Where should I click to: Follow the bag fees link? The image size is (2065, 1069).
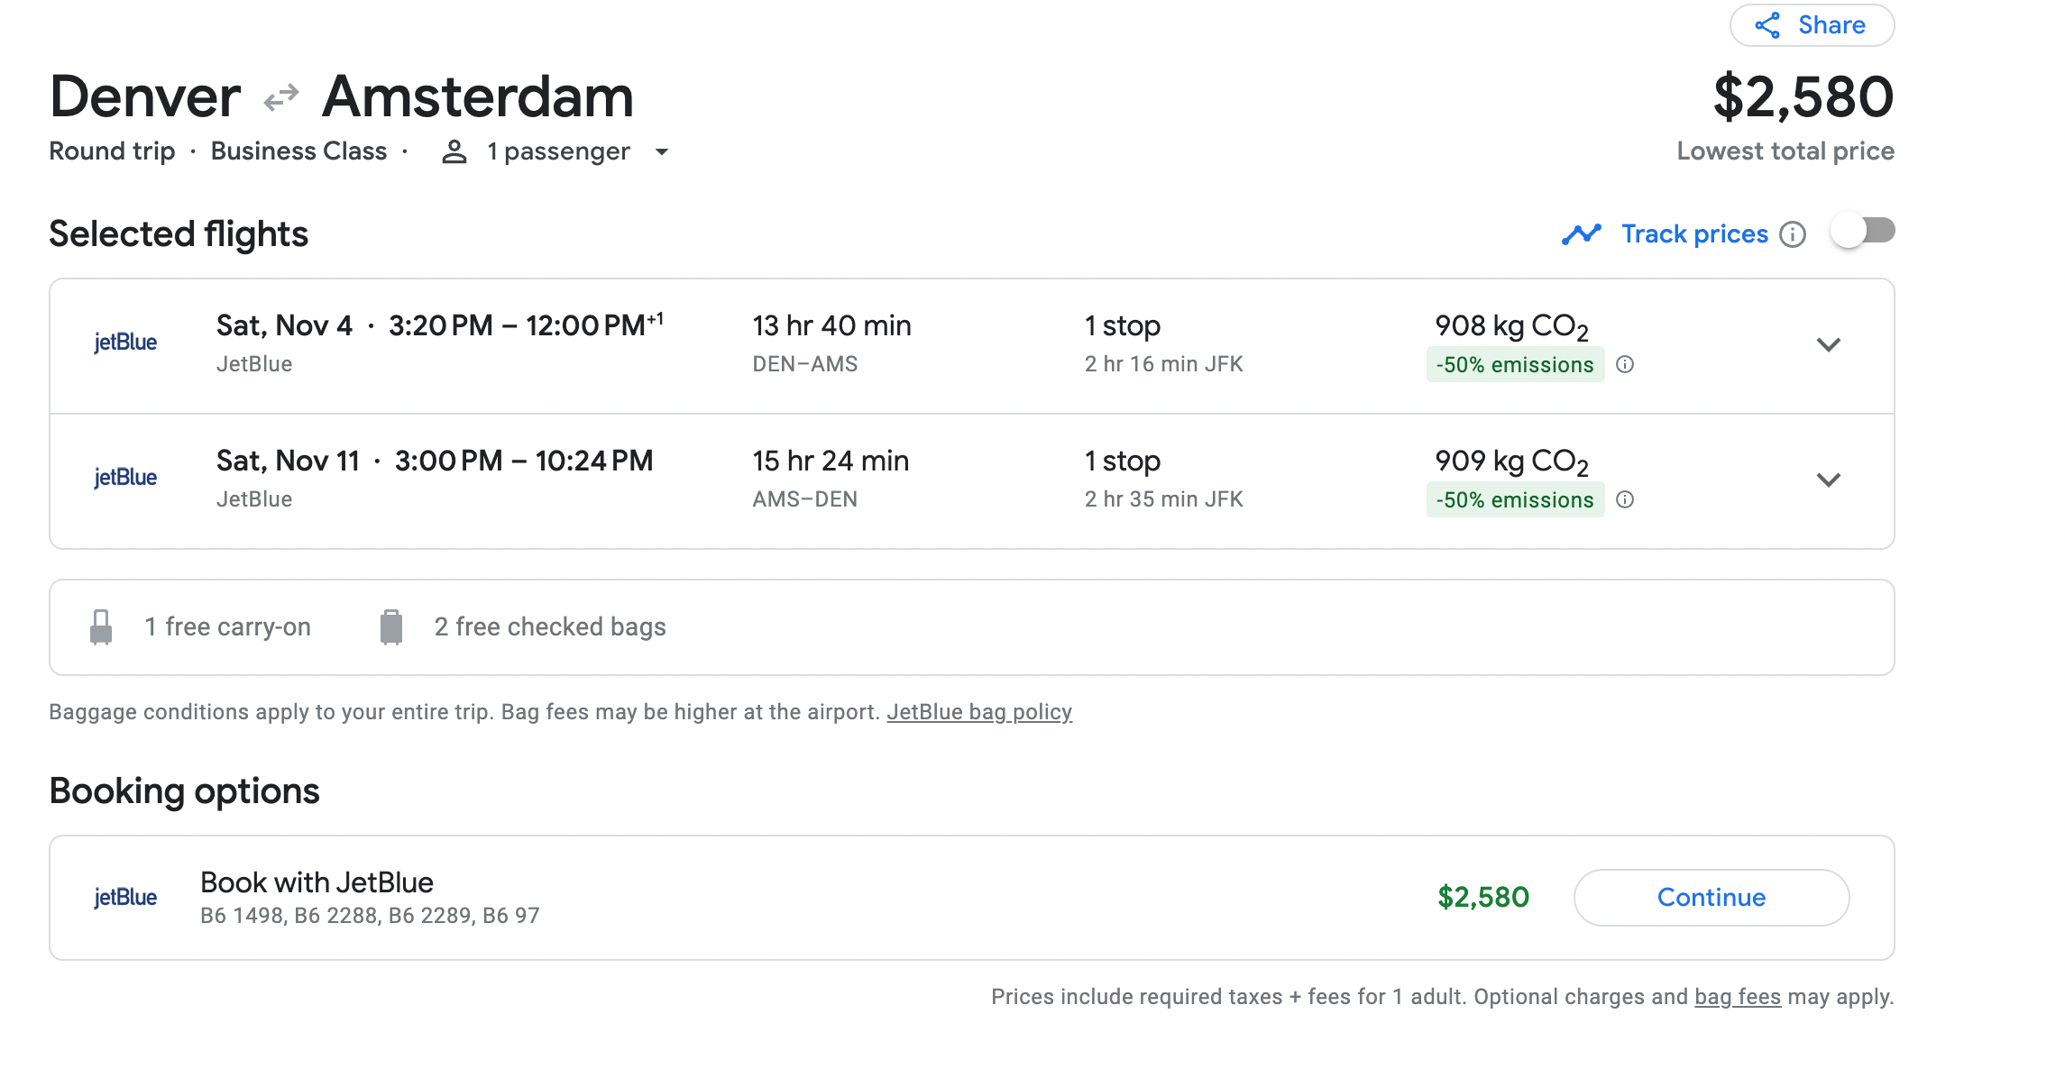pos(1738,997)
